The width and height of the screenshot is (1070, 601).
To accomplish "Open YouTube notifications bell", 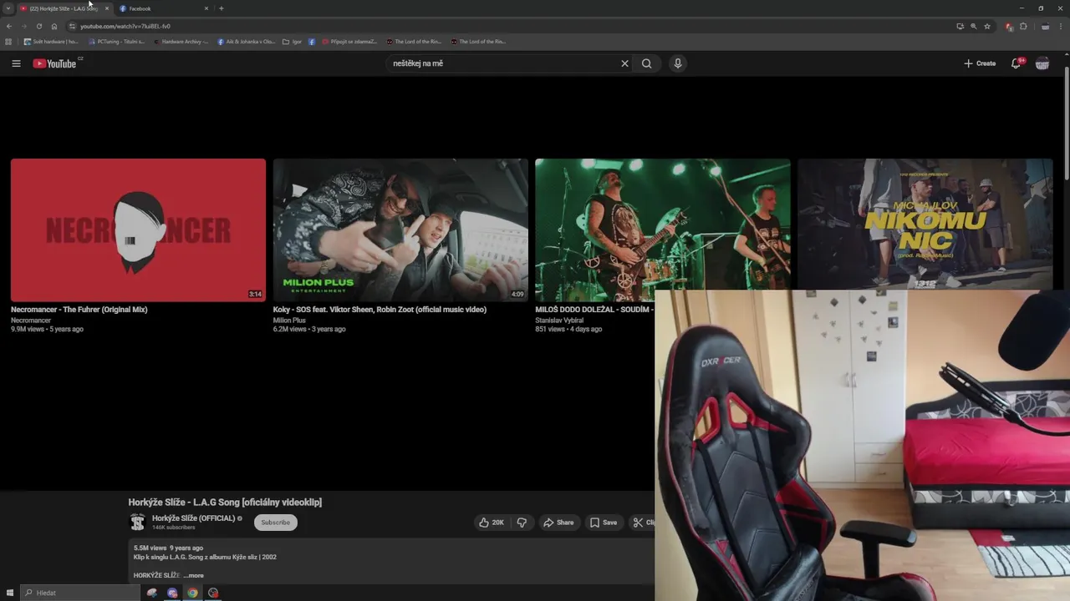I will click(x=1016, y=63).
